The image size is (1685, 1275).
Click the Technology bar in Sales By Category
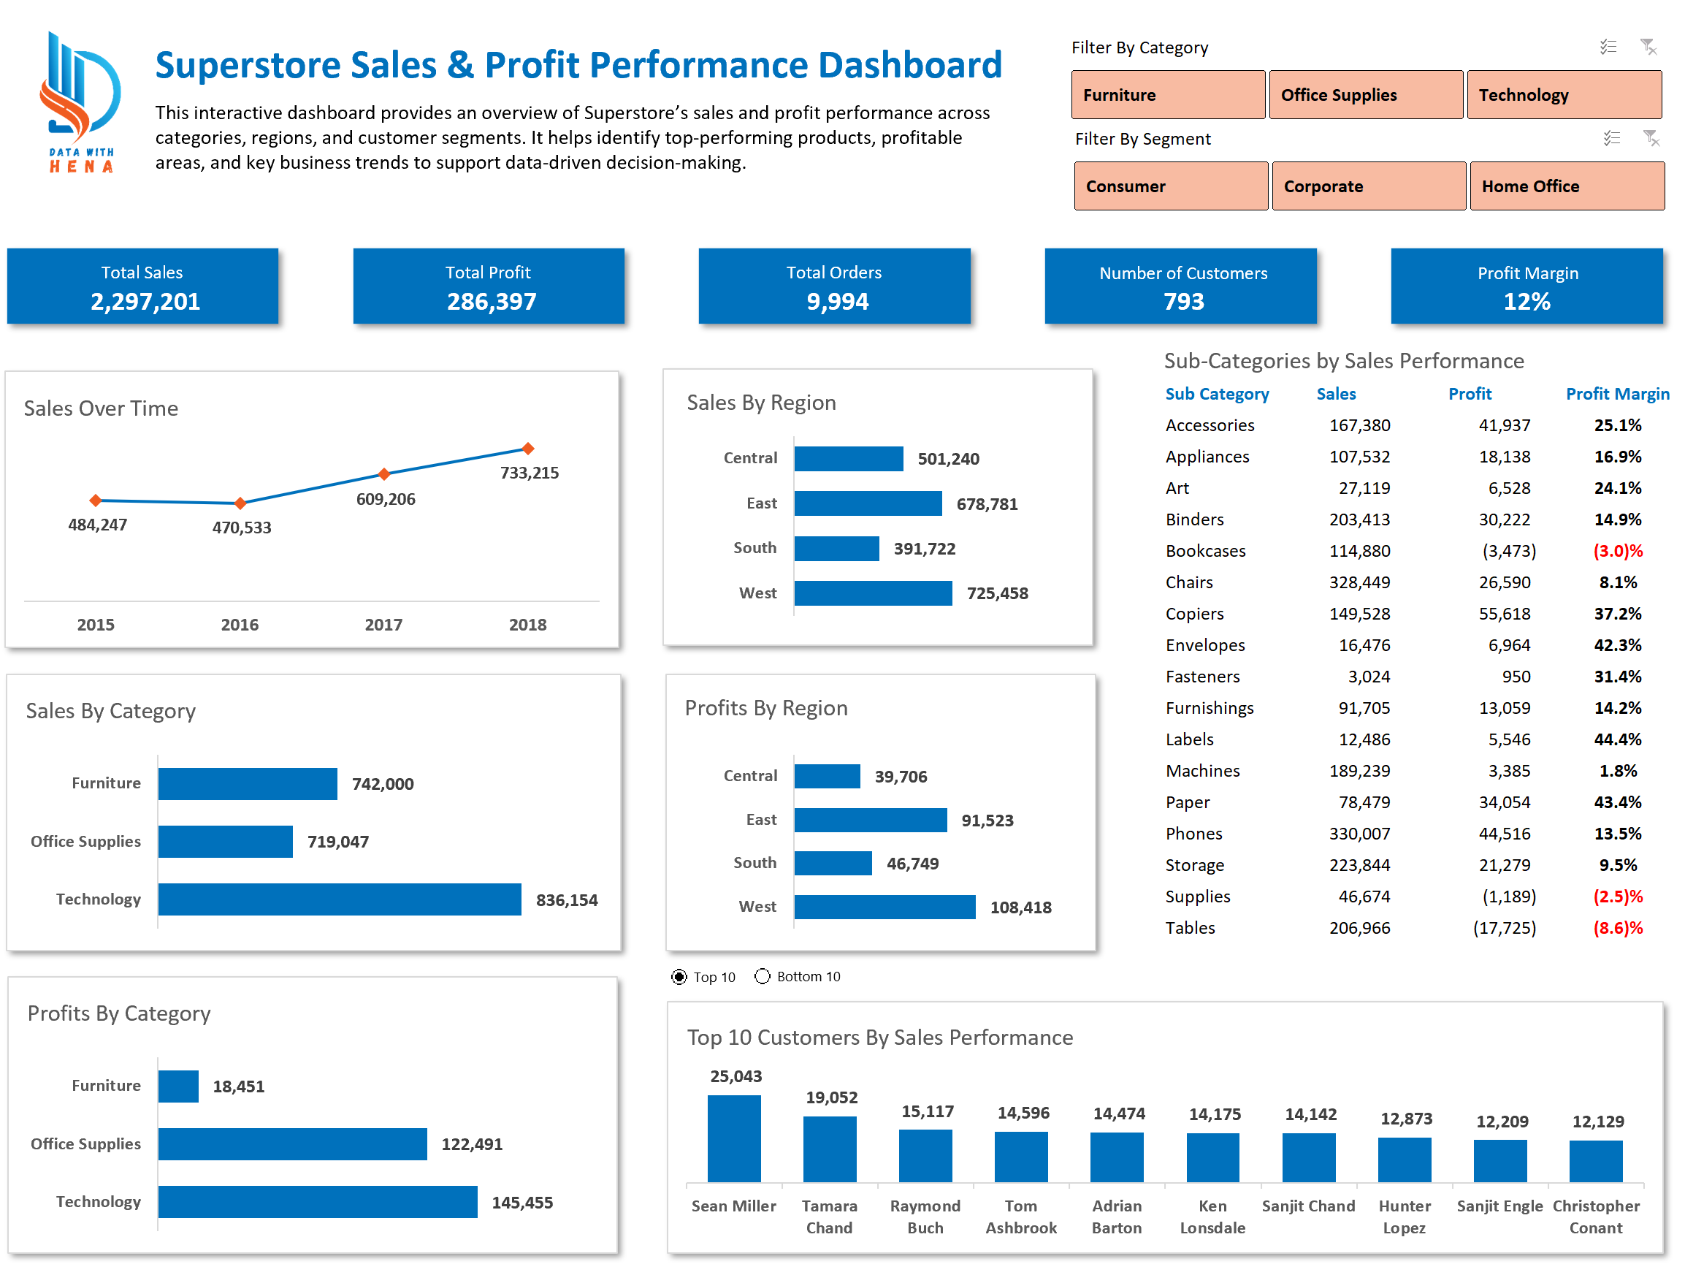tap(338, 899)
